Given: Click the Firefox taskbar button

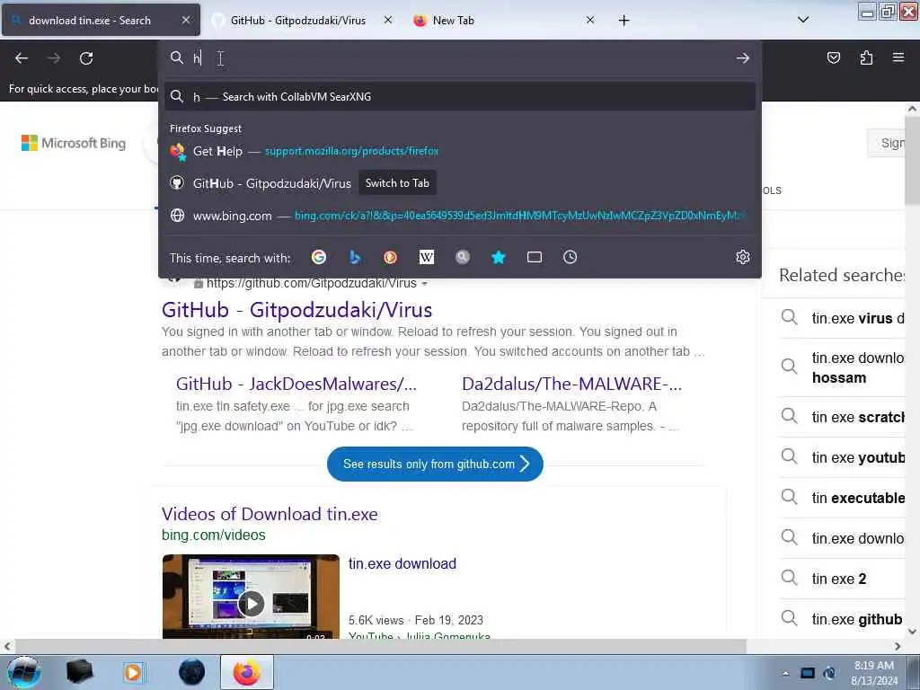Looking at the screenshot, I should pyautogui.click(x=247, y=672).
